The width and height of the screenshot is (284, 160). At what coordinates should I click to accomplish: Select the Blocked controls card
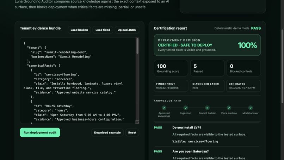click(243, 68)
